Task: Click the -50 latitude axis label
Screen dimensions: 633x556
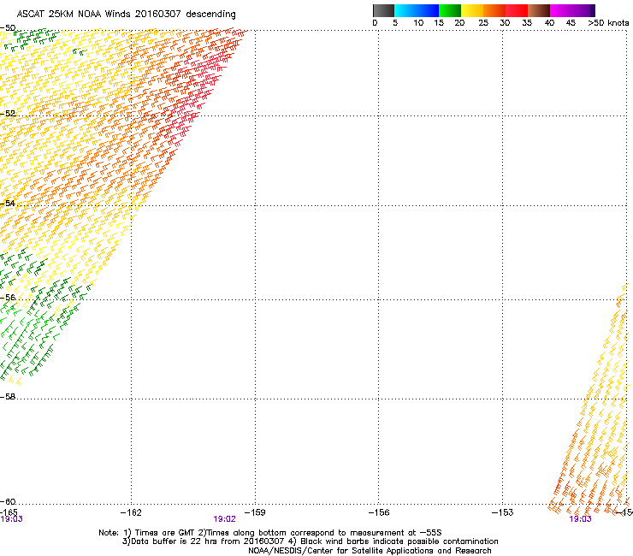Action: click(x=8, y=28)
